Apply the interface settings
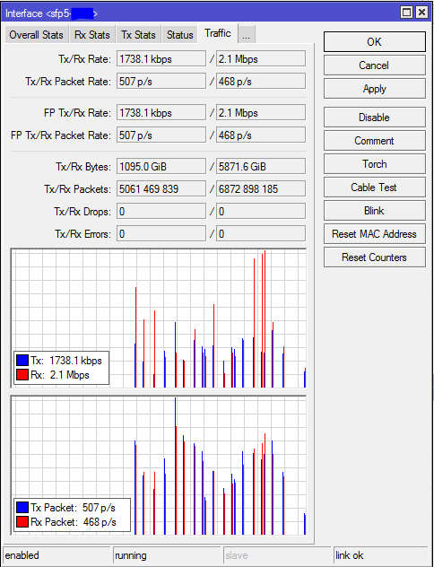 375,89
